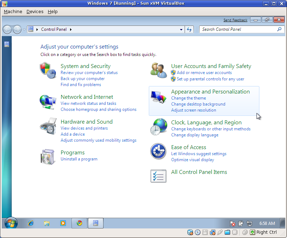The image size is (287, 238).
Task: Click the Search Control Panel field
Action: pos(237,29)
